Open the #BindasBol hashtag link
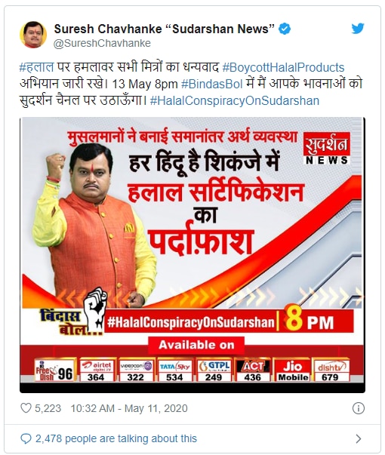The image size is (385, 455). (x=211, y=85)
